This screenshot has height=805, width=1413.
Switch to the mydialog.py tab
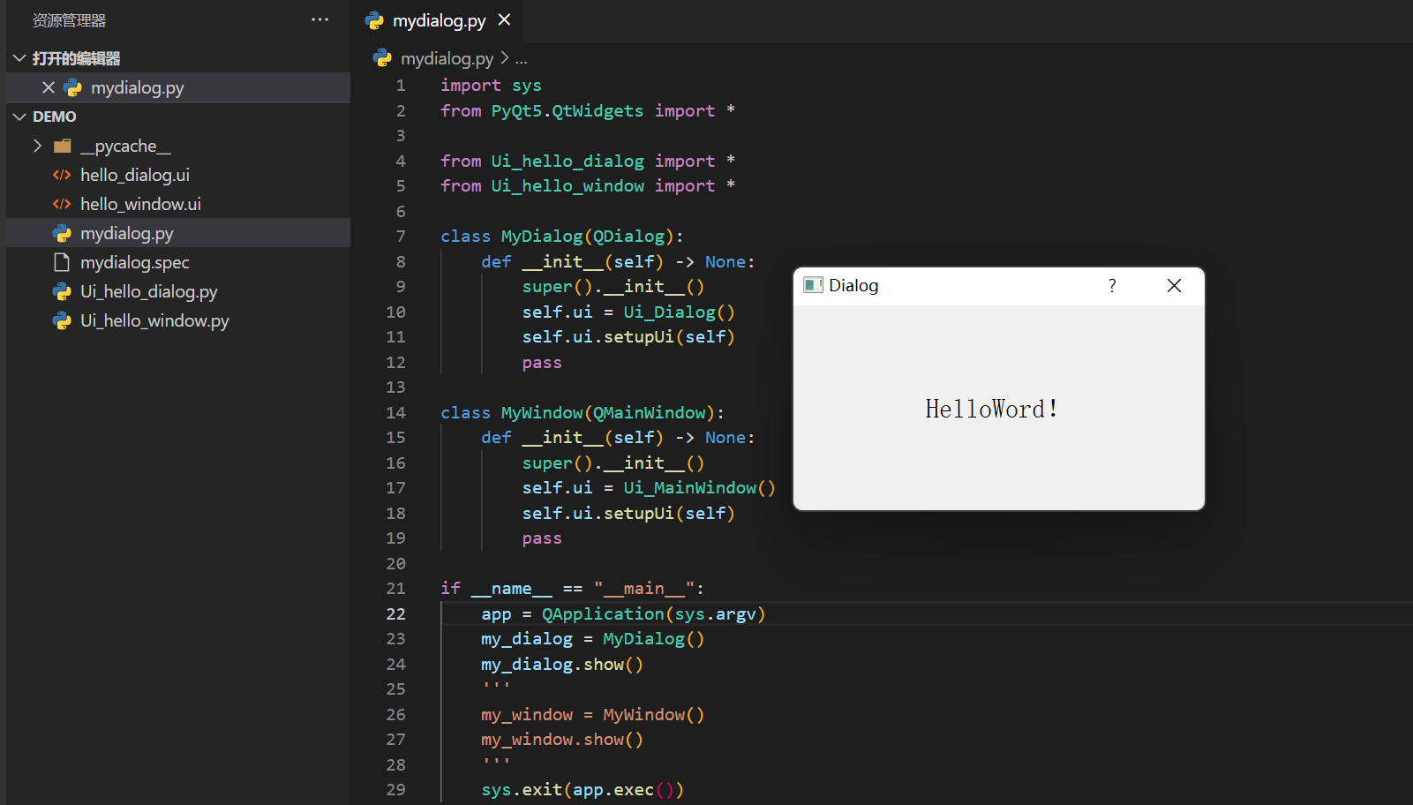(x=438, y=20)
